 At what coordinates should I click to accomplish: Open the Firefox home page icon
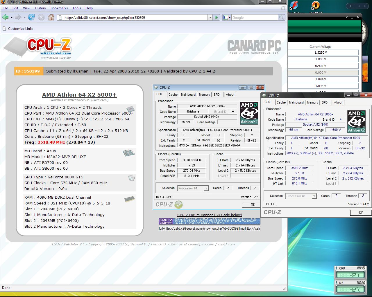[51, 17]
